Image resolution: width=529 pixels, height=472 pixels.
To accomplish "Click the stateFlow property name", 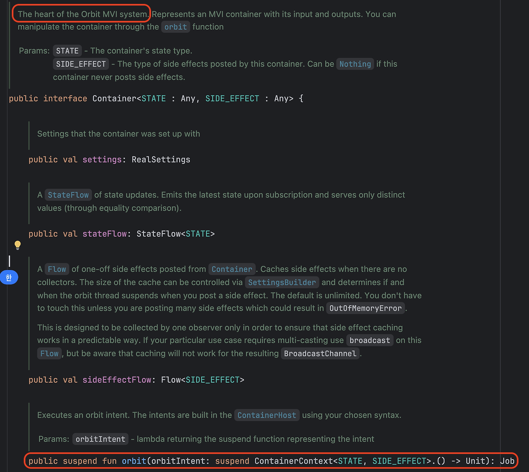I will (x=105, y=234).
